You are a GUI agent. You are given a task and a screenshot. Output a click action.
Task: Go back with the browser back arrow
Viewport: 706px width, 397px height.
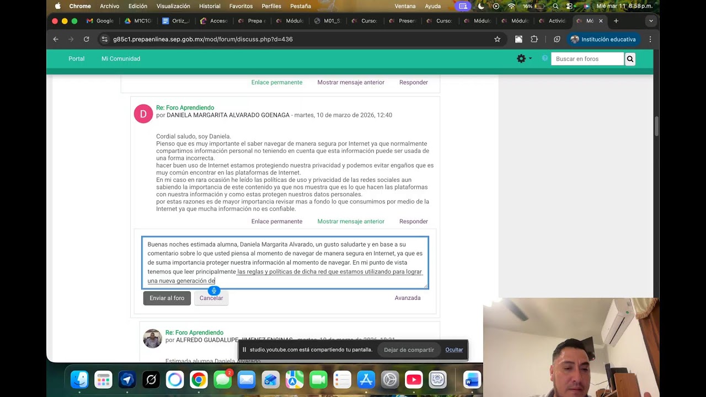[56, 39]
